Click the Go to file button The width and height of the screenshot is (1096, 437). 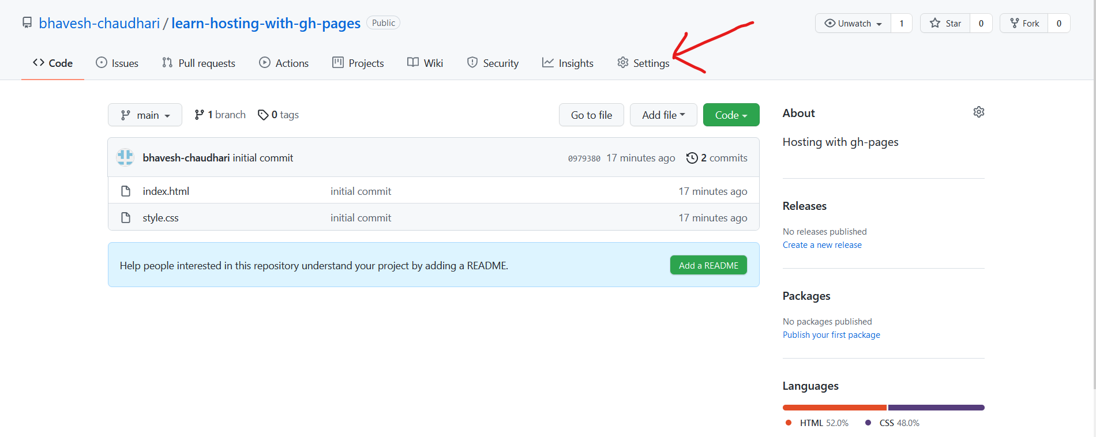pyautogui.click(x=591, y=115)
